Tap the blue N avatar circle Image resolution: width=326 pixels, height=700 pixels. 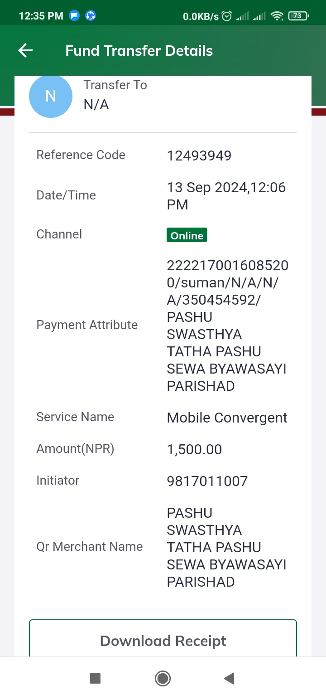pos(51,96)
